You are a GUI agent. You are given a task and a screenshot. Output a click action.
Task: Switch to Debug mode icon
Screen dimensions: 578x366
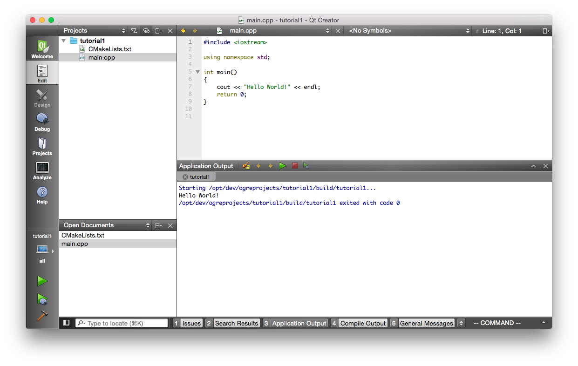click(42, 122)
